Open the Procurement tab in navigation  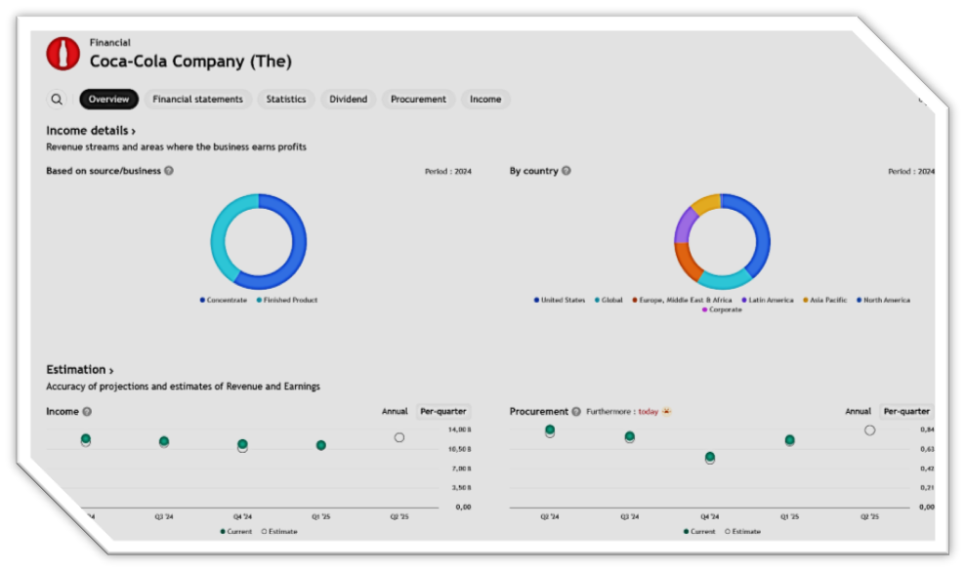click(418, 100)
